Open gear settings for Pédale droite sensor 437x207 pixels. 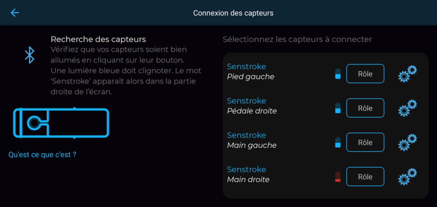[408, 108]
